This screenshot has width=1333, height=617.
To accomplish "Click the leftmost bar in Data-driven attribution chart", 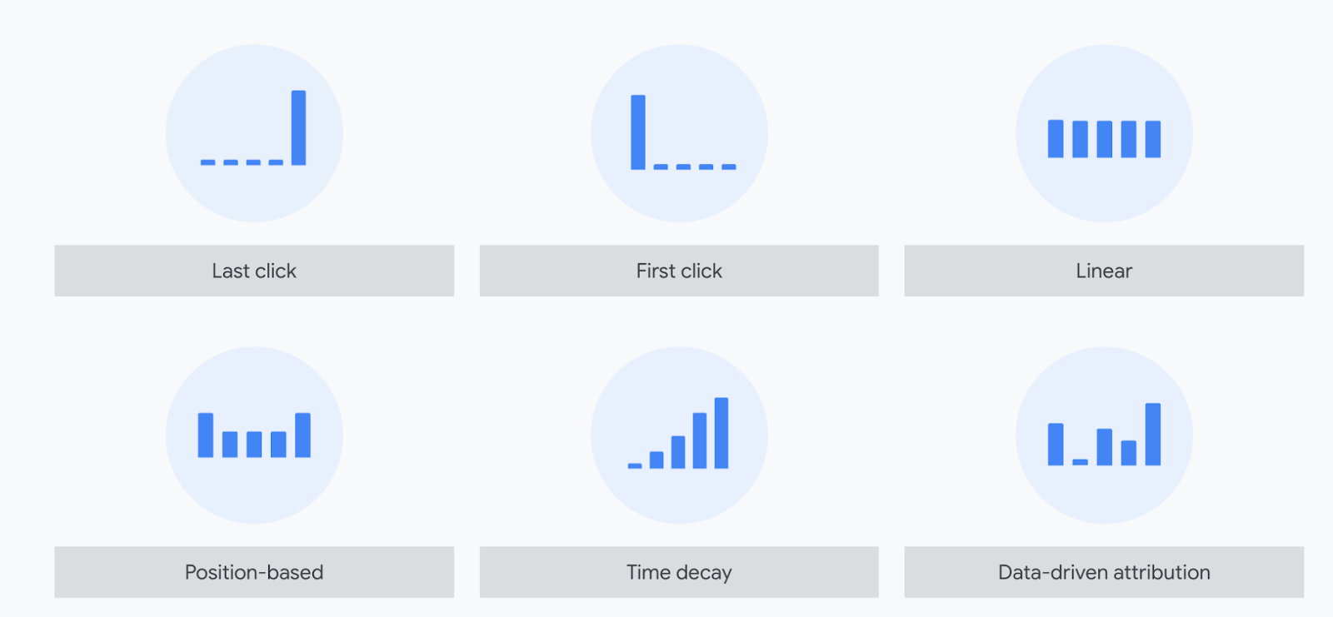I will (x=1056, y=444).
